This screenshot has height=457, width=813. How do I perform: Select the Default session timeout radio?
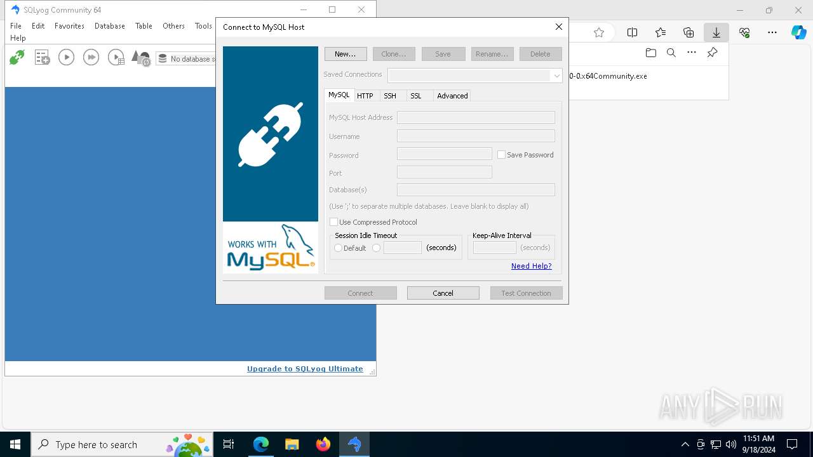[x=338, y=248]
